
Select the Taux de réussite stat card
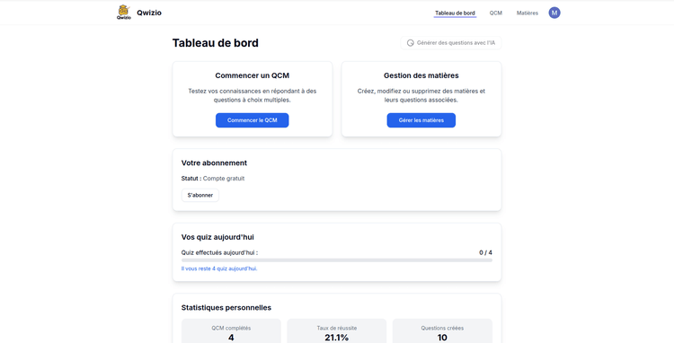coord(337,331)
